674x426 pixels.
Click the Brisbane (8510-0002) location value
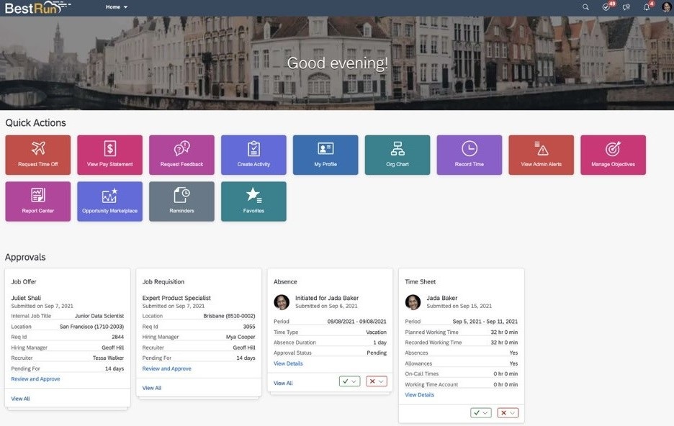click(229, 316)
